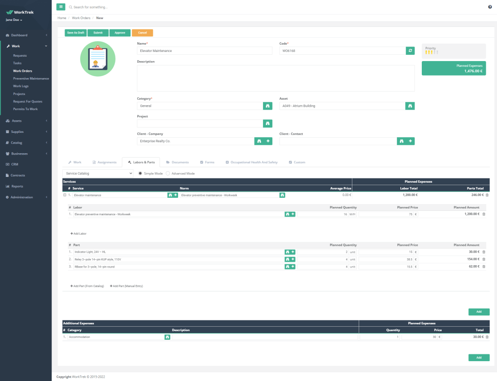Open the sidebar hamburger menu icon
497x381 pixels.
pos(61,7)
